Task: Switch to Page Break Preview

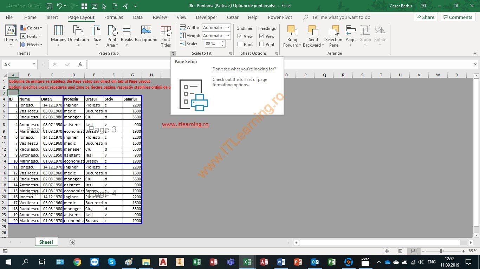Action: (414, 251)
